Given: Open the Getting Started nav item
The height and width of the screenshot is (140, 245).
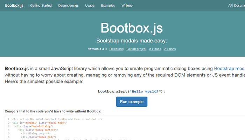Looking at the screenshot, I should tap(41, 6).
